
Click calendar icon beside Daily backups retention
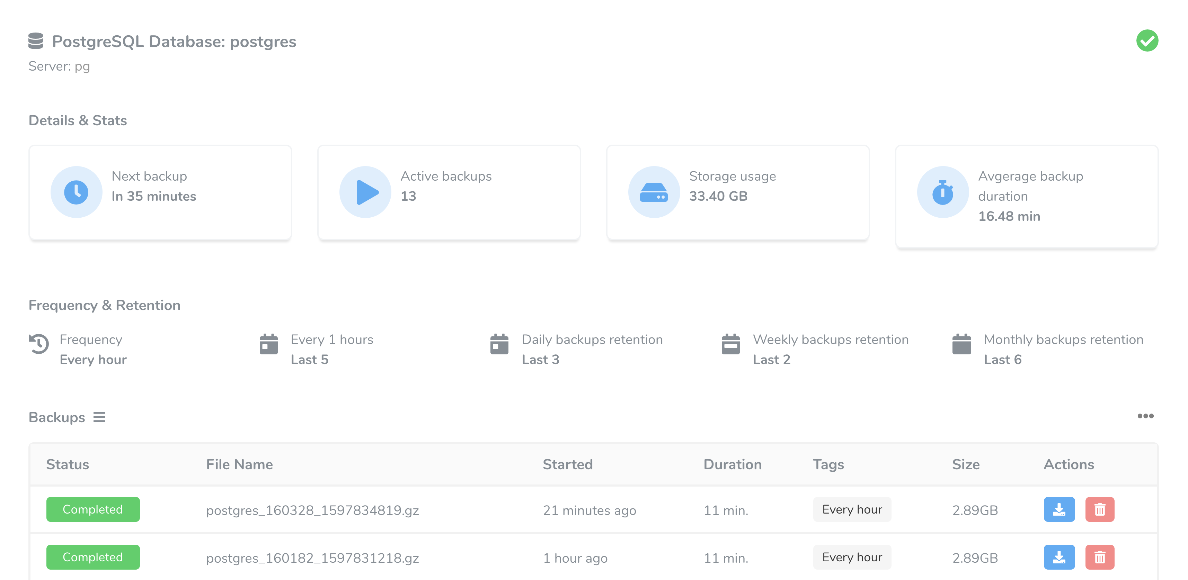click(x=499, y=344)
